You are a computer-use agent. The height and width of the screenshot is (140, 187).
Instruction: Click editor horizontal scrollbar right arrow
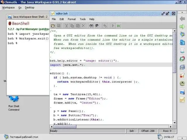coord(171,127)
